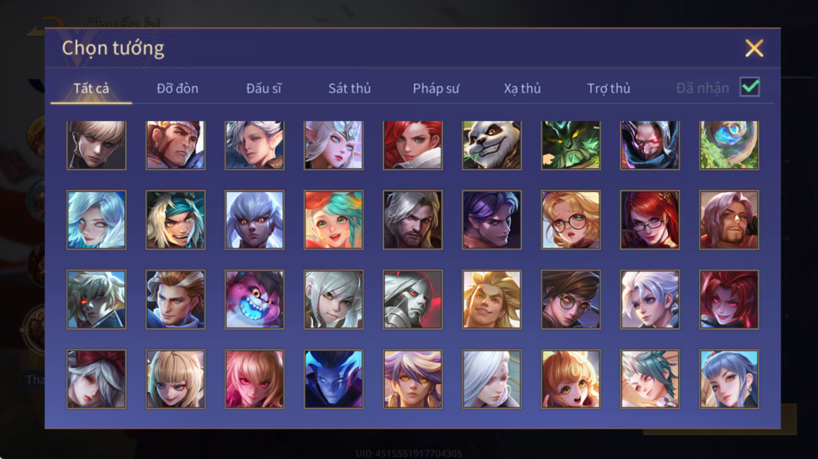Switch to the Pháp sư tab
The width and height of the screenshot is (818, 459).
coord(436,88)
